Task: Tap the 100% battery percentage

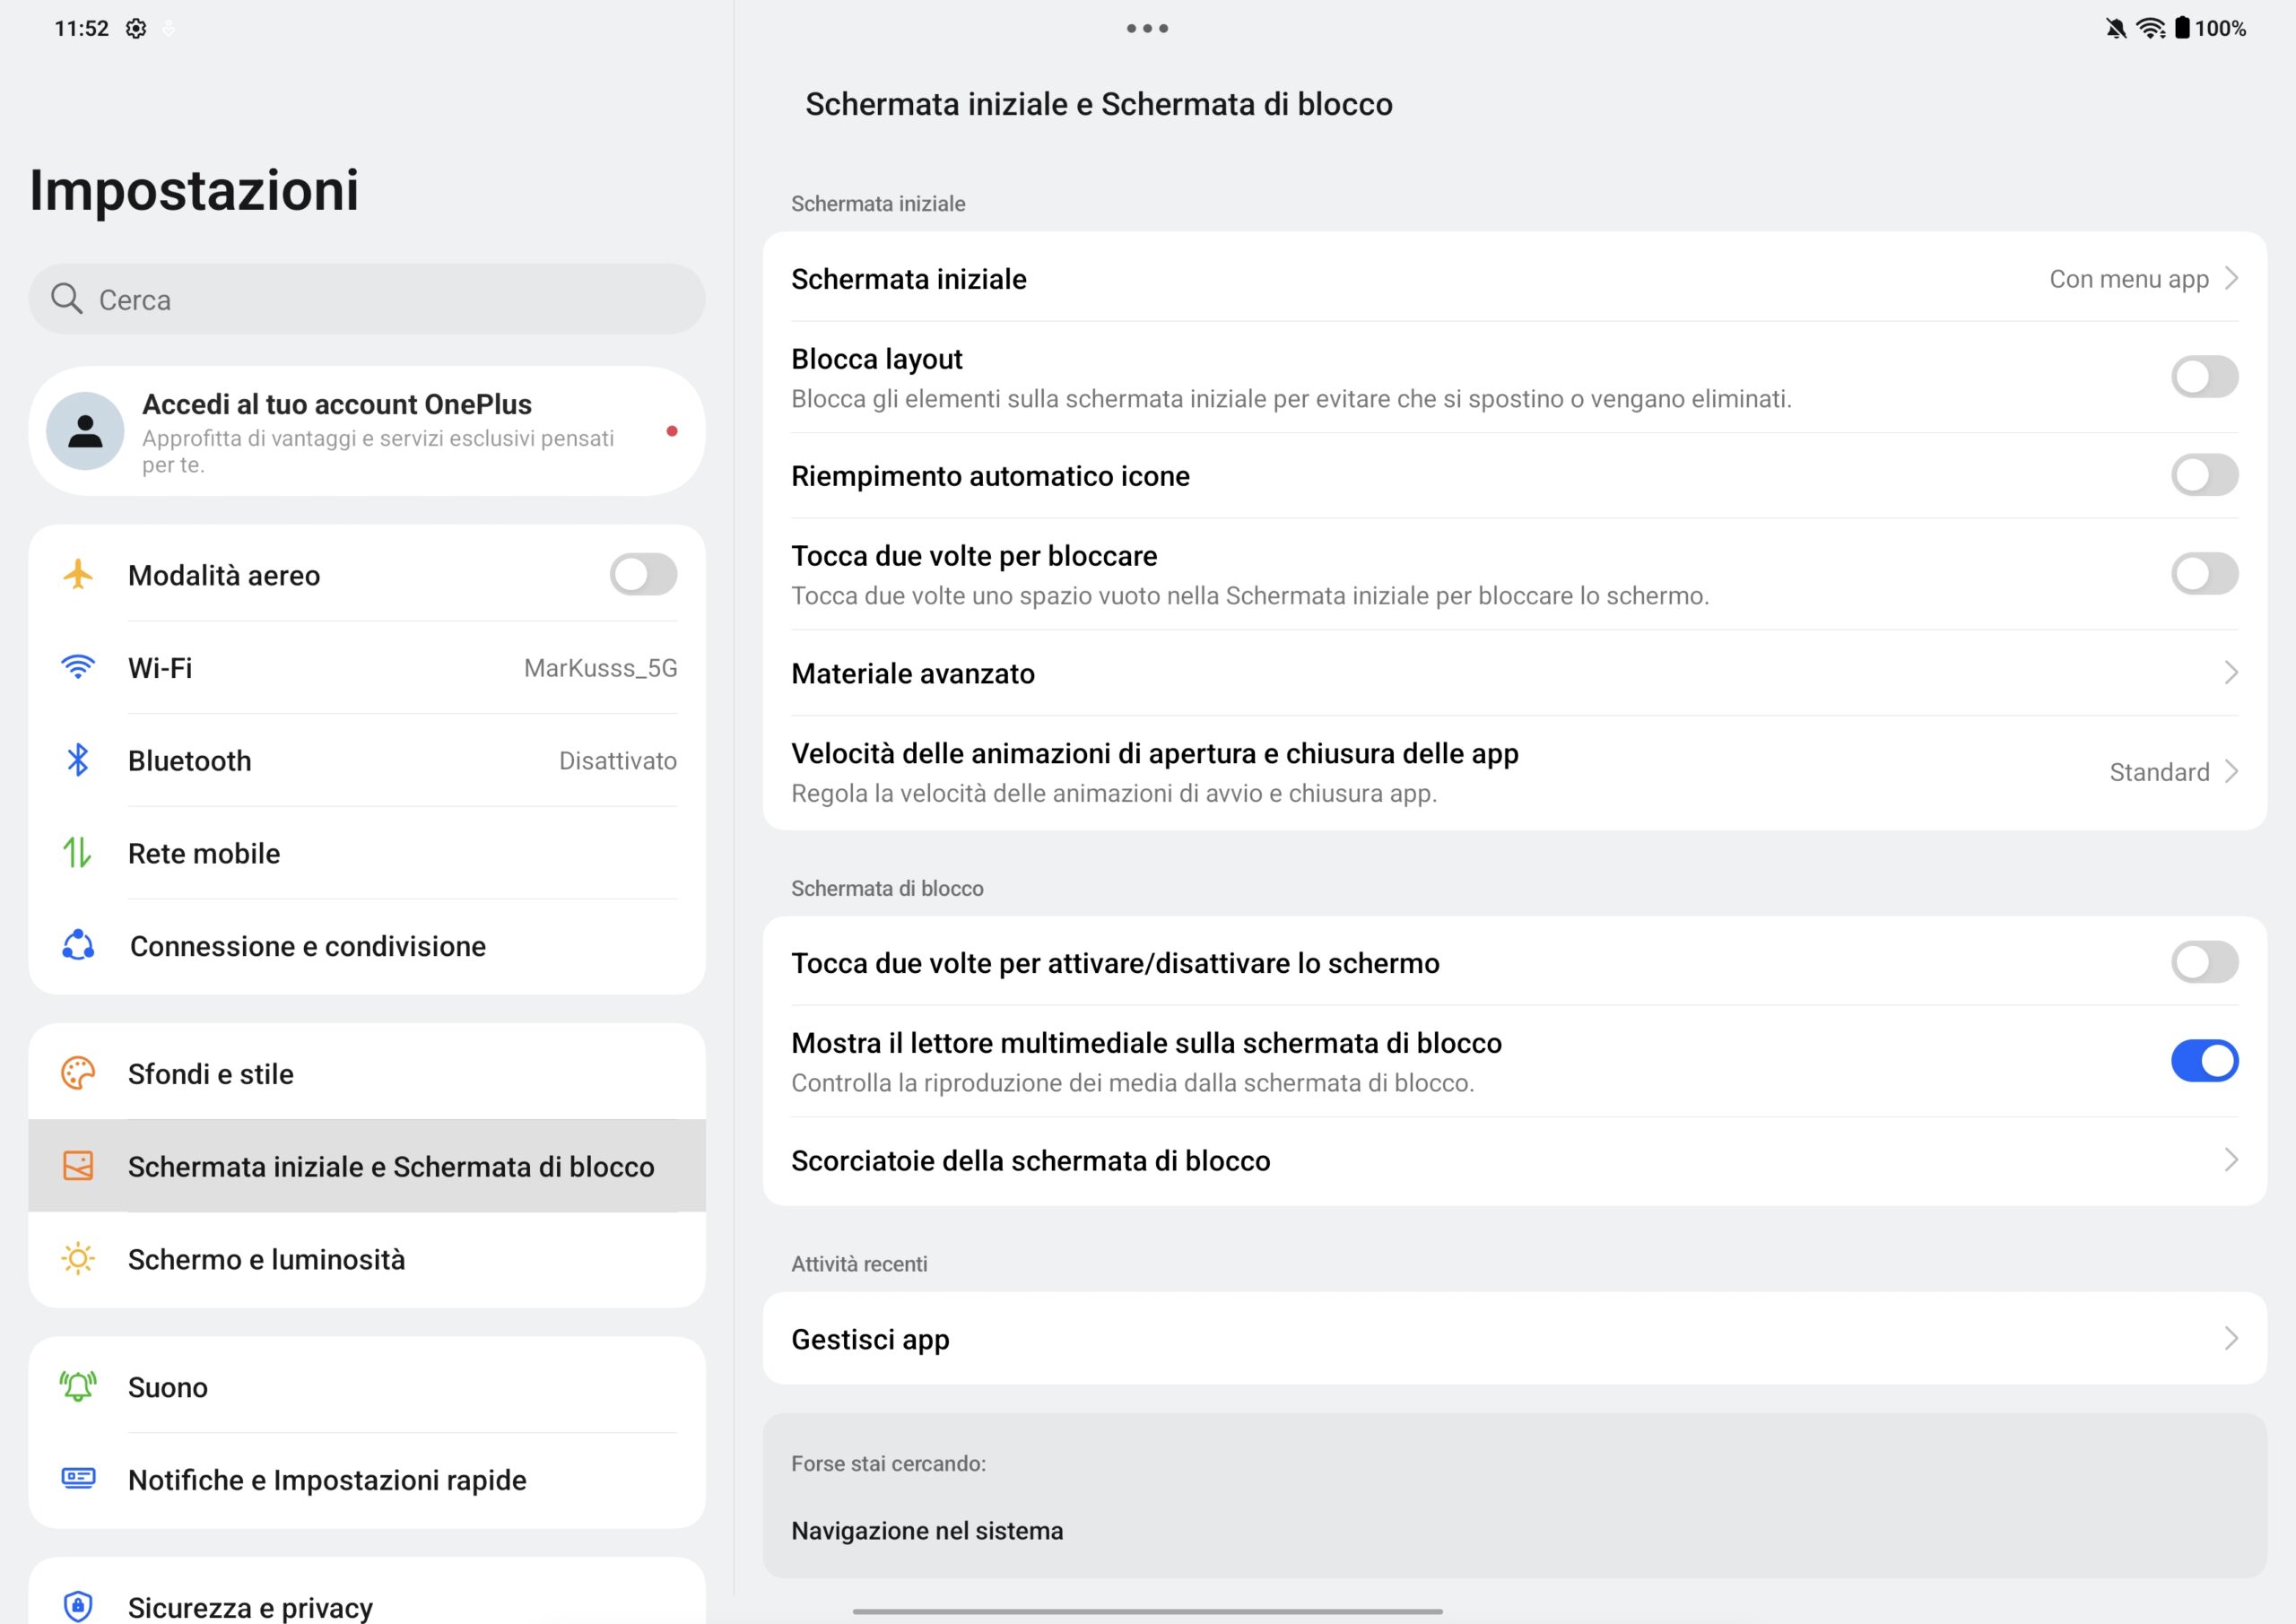Action: tap(2220, 28)
